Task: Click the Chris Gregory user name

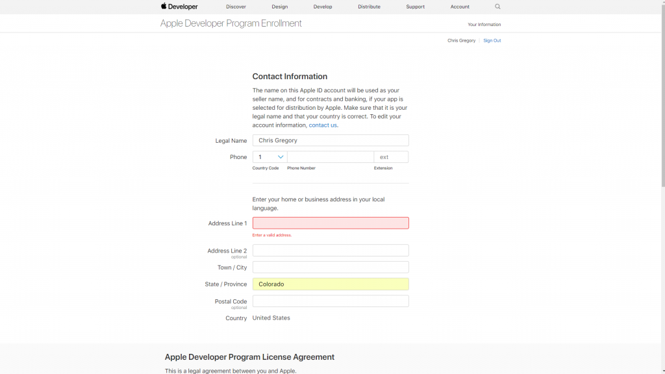Action: pyautogui.click(x=461, y=41)
